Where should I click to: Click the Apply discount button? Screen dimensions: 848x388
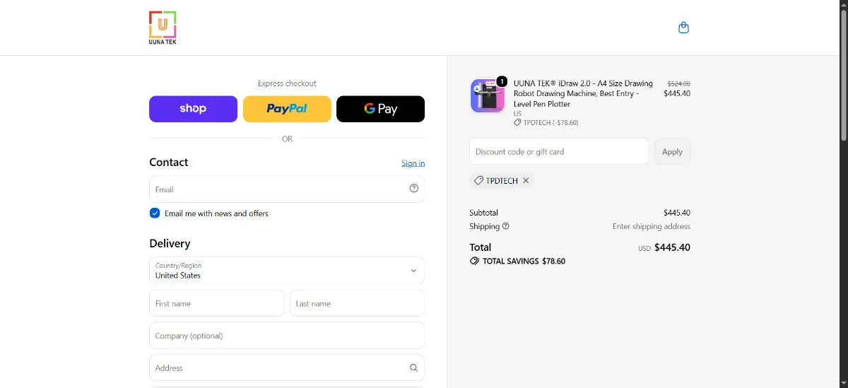(x=672, y=151)
